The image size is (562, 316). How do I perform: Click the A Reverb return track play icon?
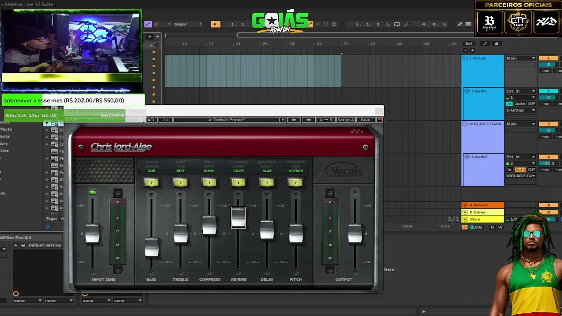point(465,205)
